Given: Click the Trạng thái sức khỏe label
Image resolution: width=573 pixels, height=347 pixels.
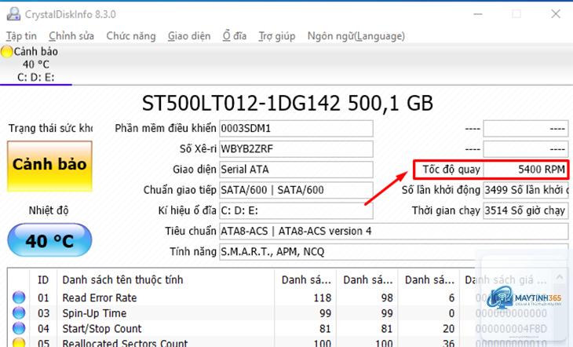Looking at the screenshot, I should 50,128.
